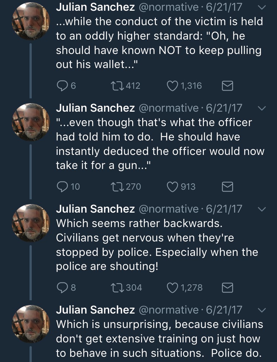This screenshot has width=277, height=362.
Task: Tap the @normative handle on the last tweet
Action: coord(168,310)
